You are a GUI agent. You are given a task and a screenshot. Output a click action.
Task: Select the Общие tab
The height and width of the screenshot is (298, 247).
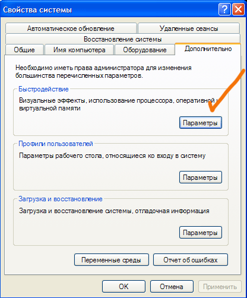click(x=24, y=50)
